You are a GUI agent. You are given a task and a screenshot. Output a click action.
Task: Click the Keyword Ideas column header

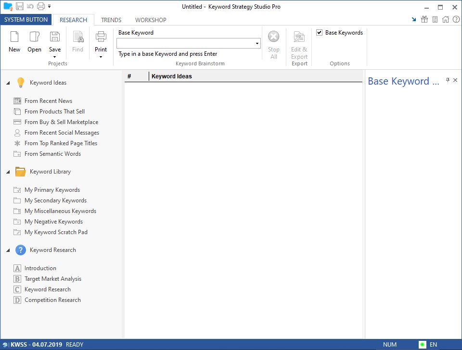(x=256, y=76)
